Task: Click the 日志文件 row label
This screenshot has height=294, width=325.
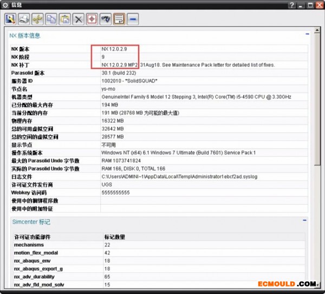Action: coord(22,177)
